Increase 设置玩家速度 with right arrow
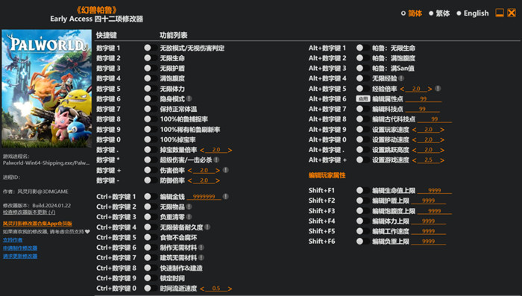522x296 pixels. pyautogui.click(x=442, y=130)
